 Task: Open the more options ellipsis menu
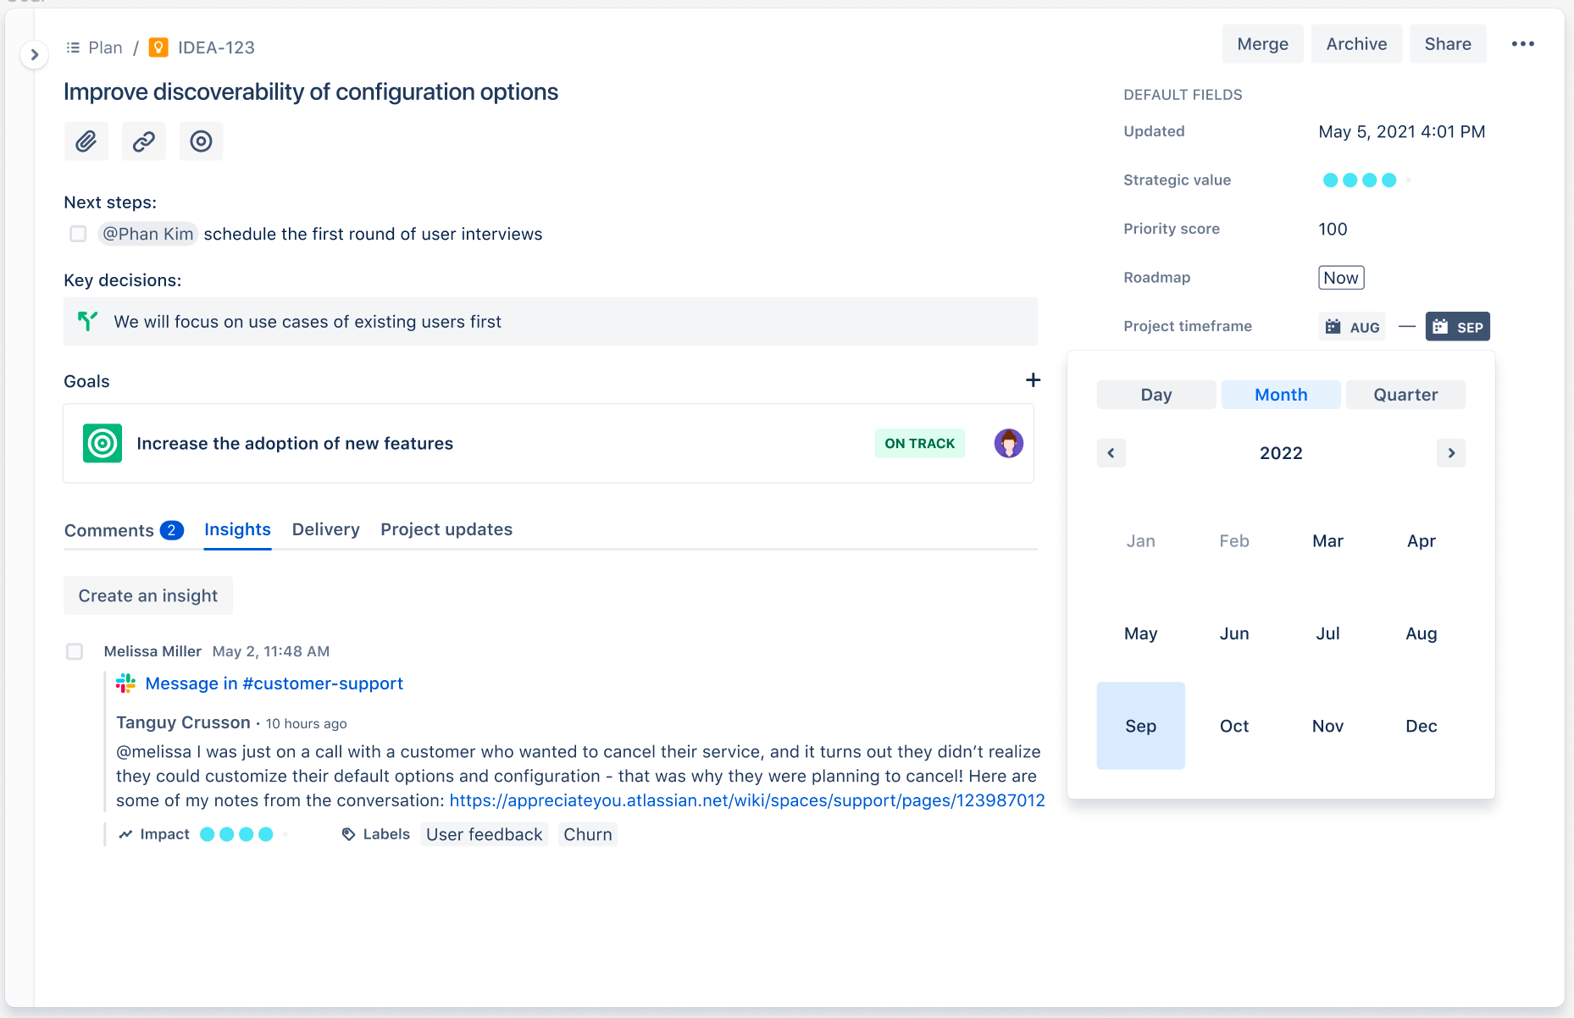point(1522,43)
